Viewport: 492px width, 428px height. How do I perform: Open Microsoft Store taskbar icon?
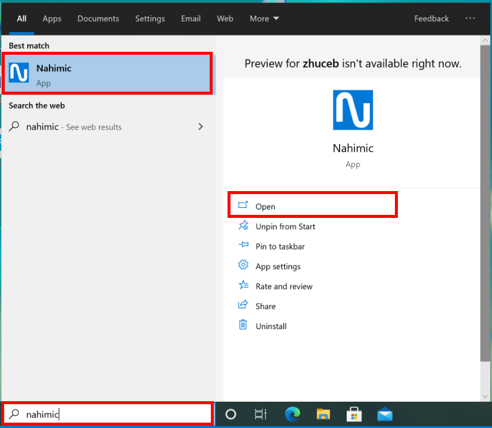pos(354,414)
